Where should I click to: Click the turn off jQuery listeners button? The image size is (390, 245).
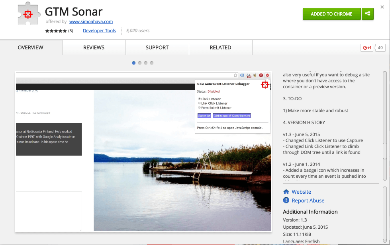click(232, 116)
